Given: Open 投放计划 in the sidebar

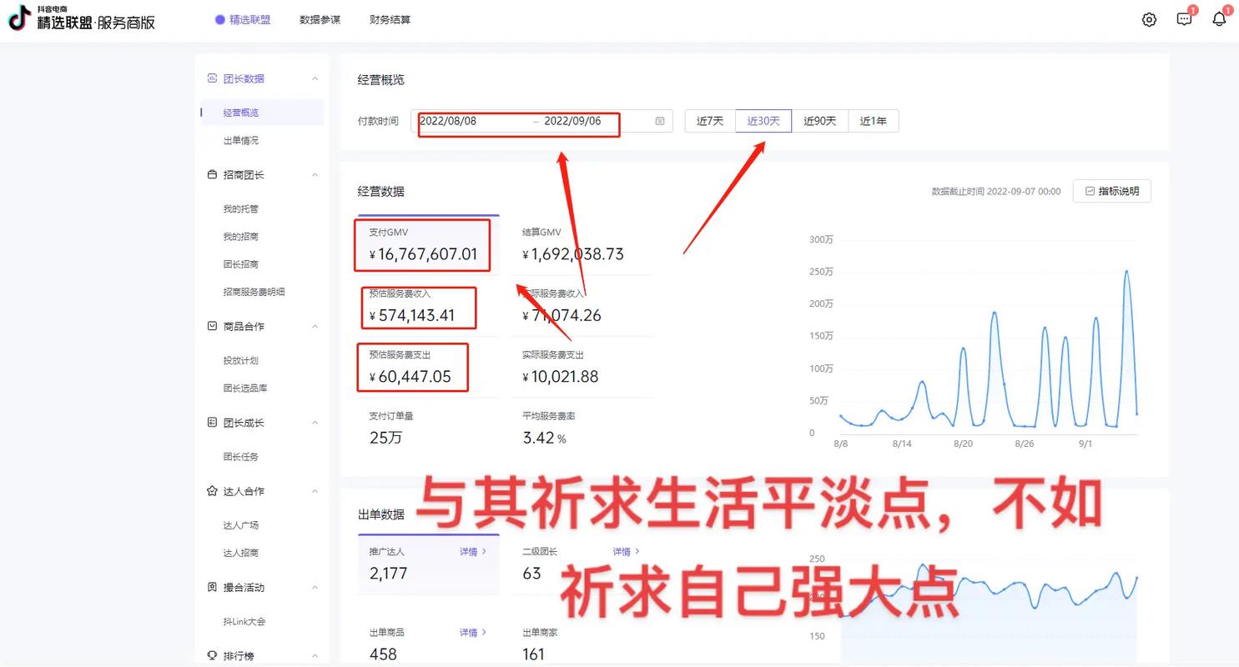Looking at the screenshot, I should coord(241,360).
